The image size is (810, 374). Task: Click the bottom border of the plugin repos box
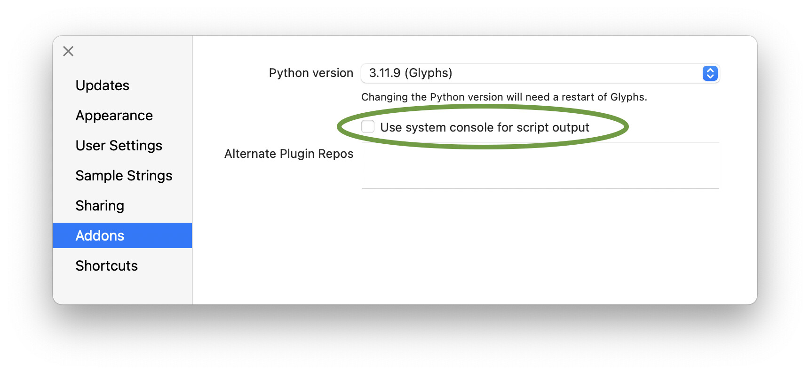tap(540, 188)
